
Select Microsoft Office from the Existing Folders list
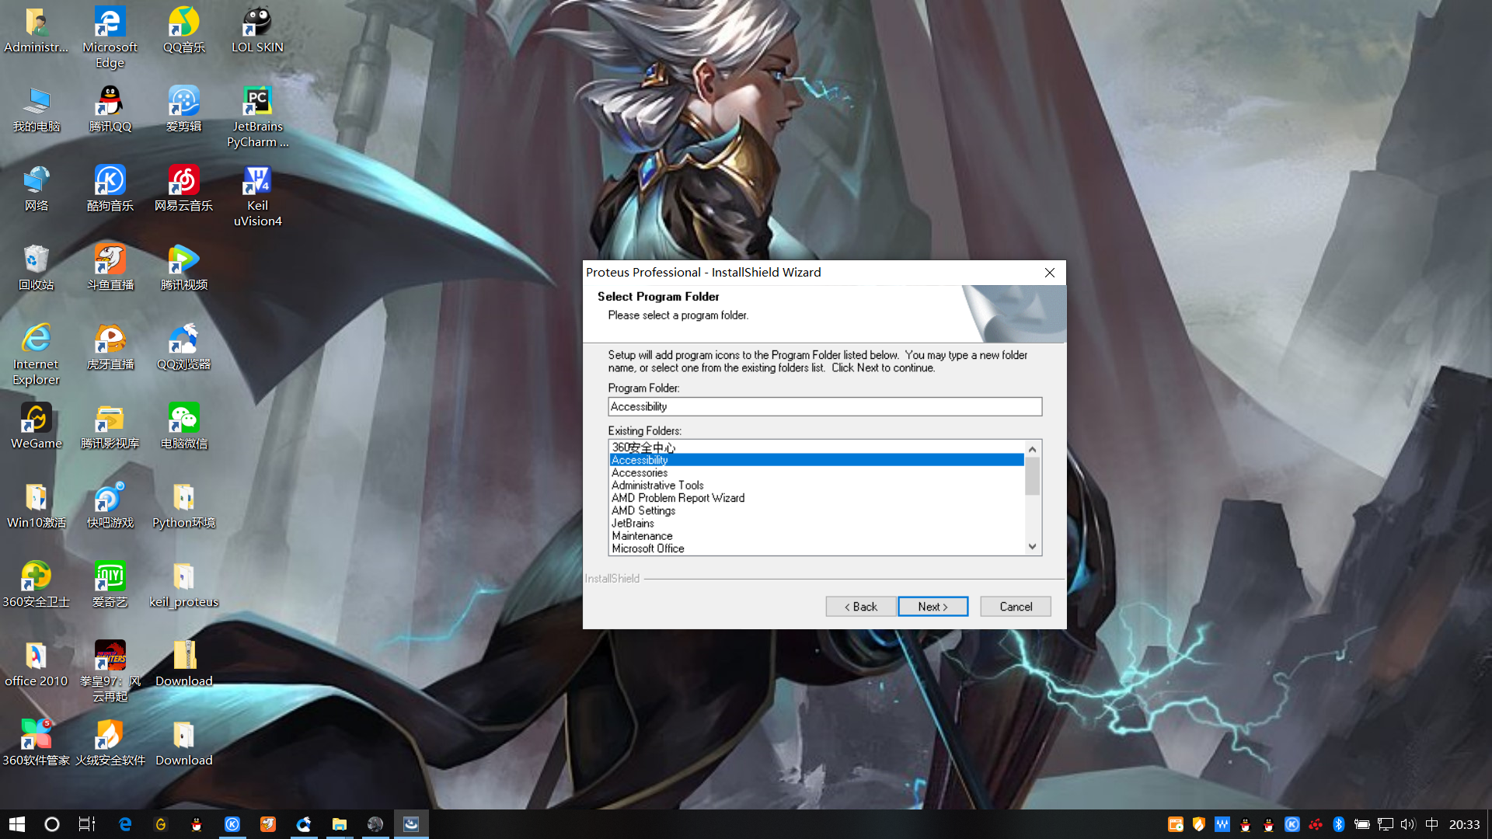click(x=648, y=548)
